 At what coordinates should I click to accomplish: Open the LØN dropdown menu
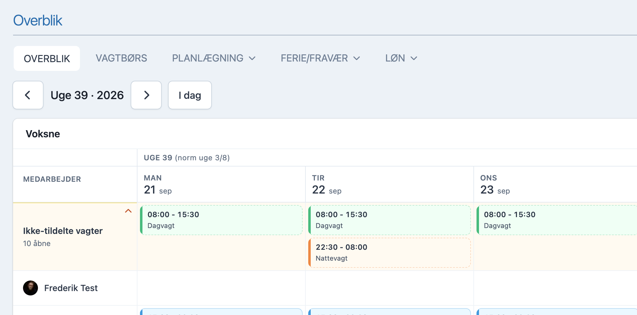(401, 58)
